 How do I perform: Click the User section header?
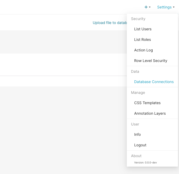[135, 124]
